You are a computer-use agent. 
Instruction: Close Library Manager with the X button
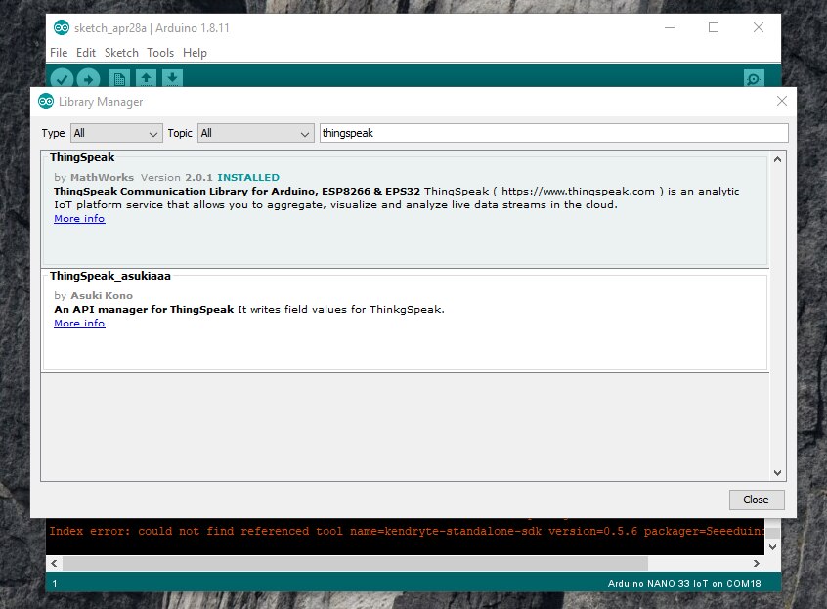pos(782,101)
